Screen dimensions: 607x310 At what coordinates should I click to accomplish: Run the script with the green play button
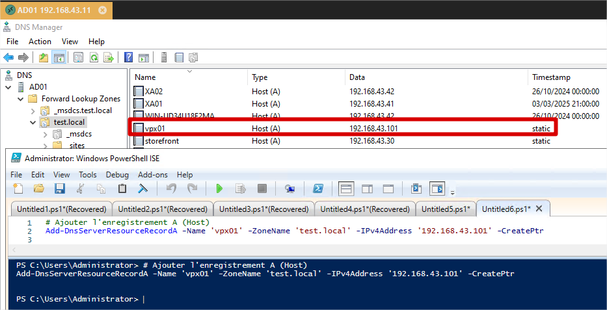point(219,188)
